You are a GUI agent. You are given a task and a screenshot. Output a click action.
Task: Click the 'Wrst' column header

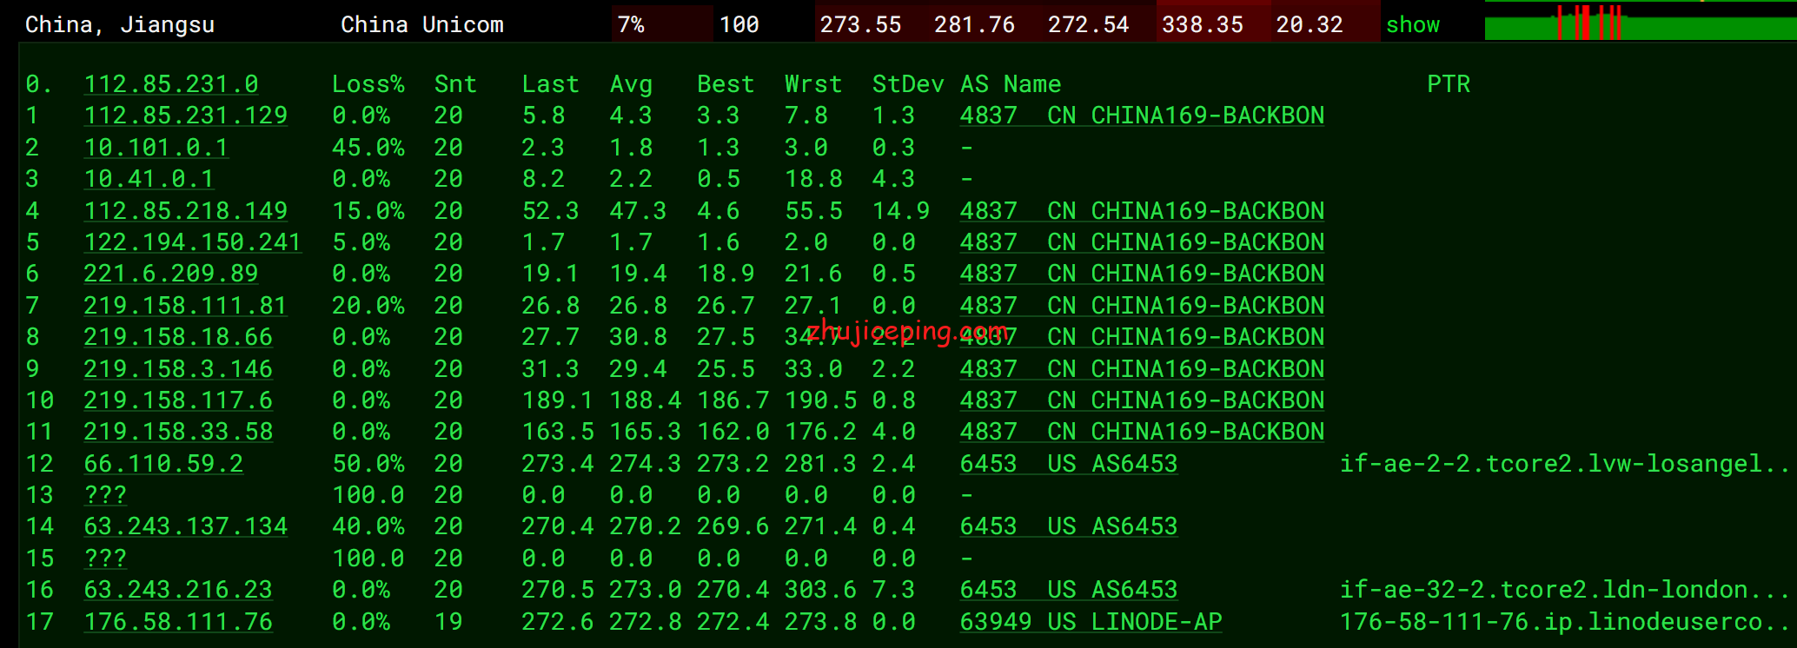tap(813, 84)
